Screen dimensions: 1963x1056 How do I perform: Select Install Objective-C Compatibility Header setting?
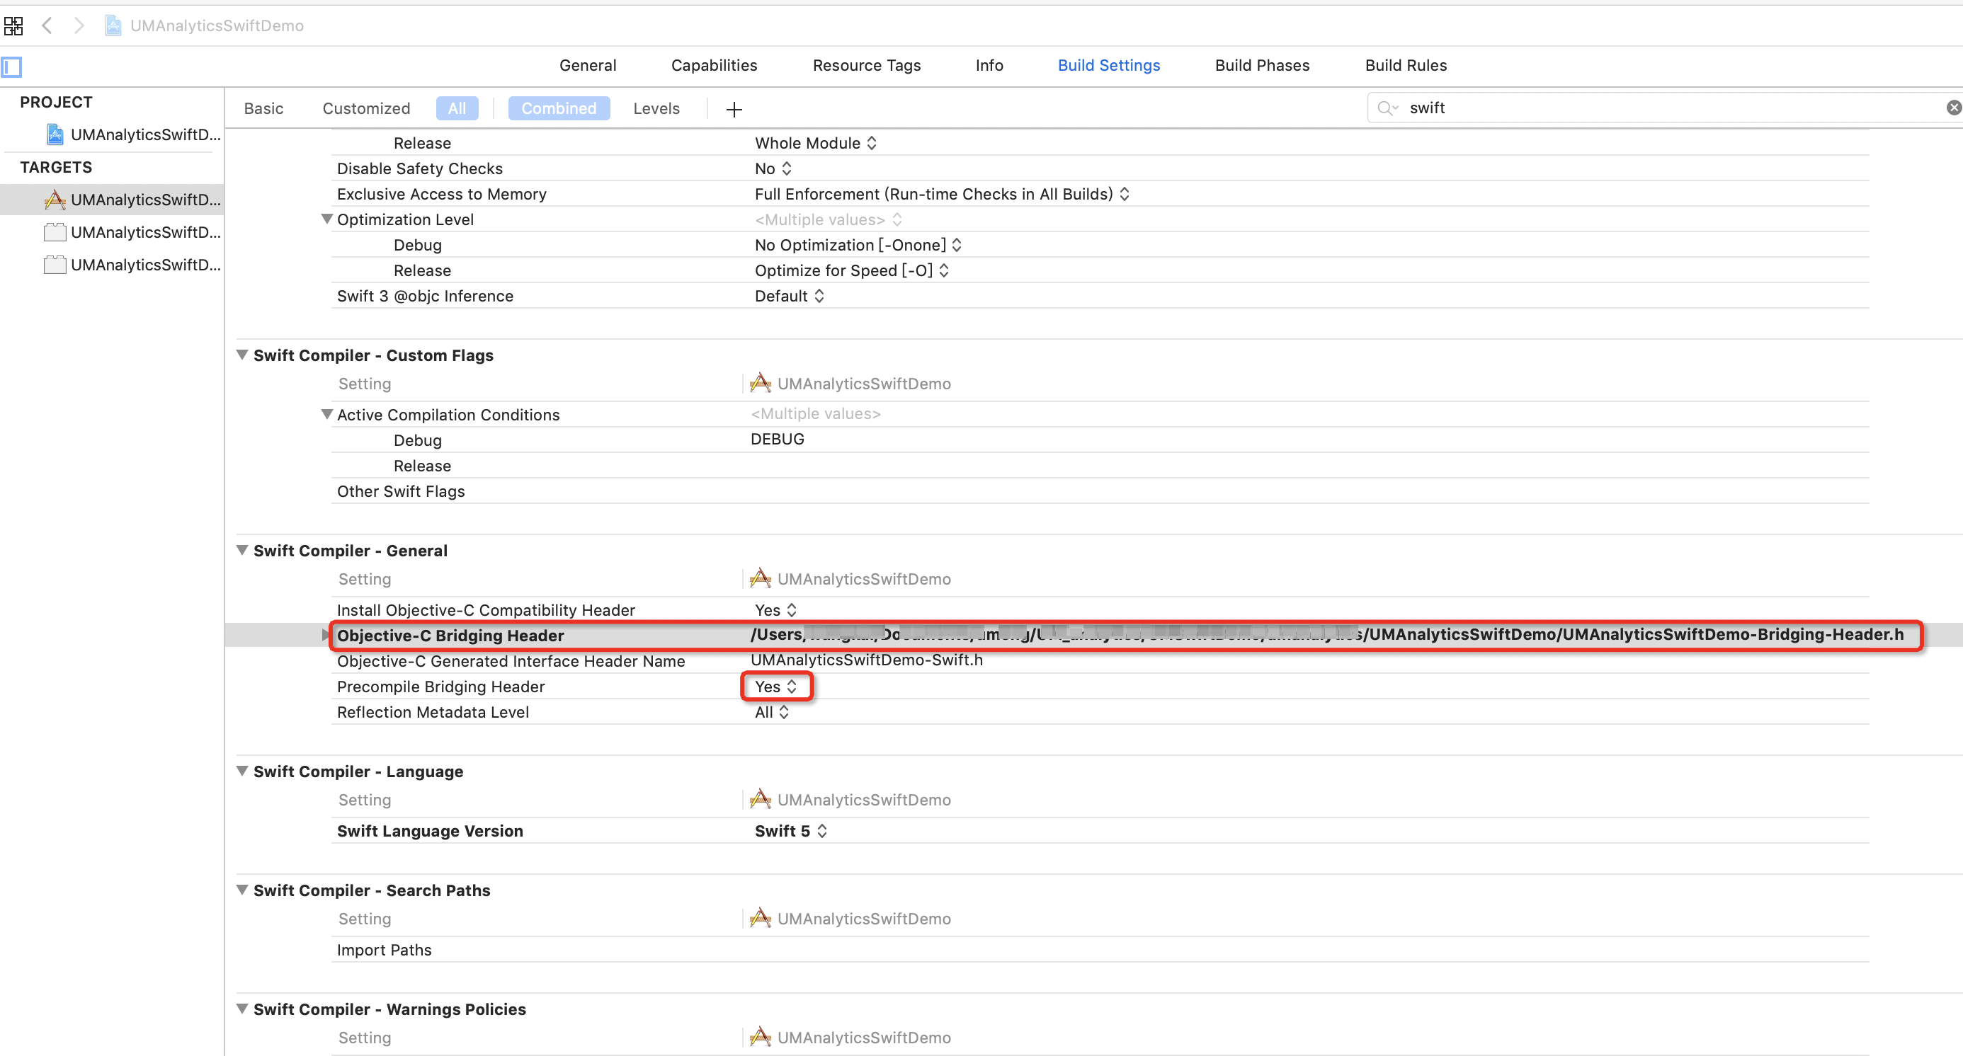[485, 610]
